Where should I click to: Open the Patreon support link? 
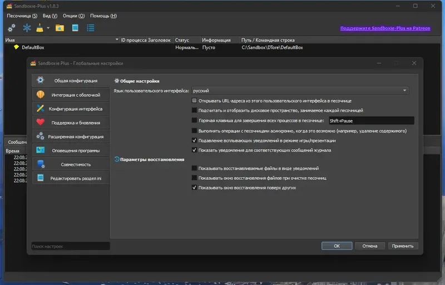tap(385, 28)
